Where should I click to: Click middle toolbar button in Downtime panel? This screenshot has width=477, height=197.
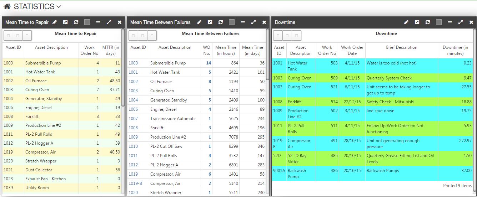coord(287,35)
